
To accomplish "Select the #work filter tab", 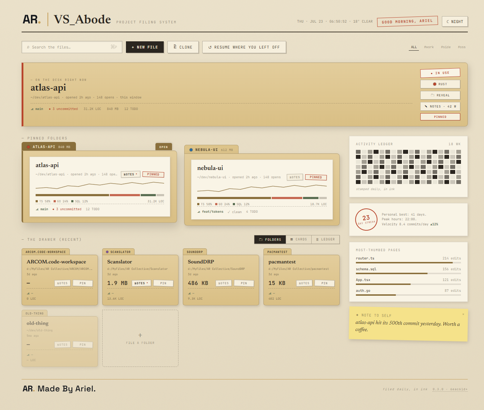I will 429,47.
